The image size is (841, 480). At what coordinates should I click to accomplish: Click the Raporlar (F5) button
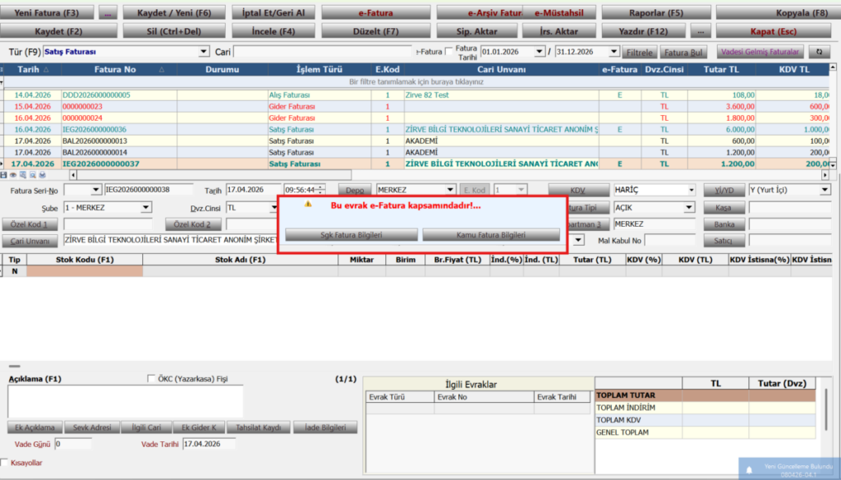coord(656,12)
